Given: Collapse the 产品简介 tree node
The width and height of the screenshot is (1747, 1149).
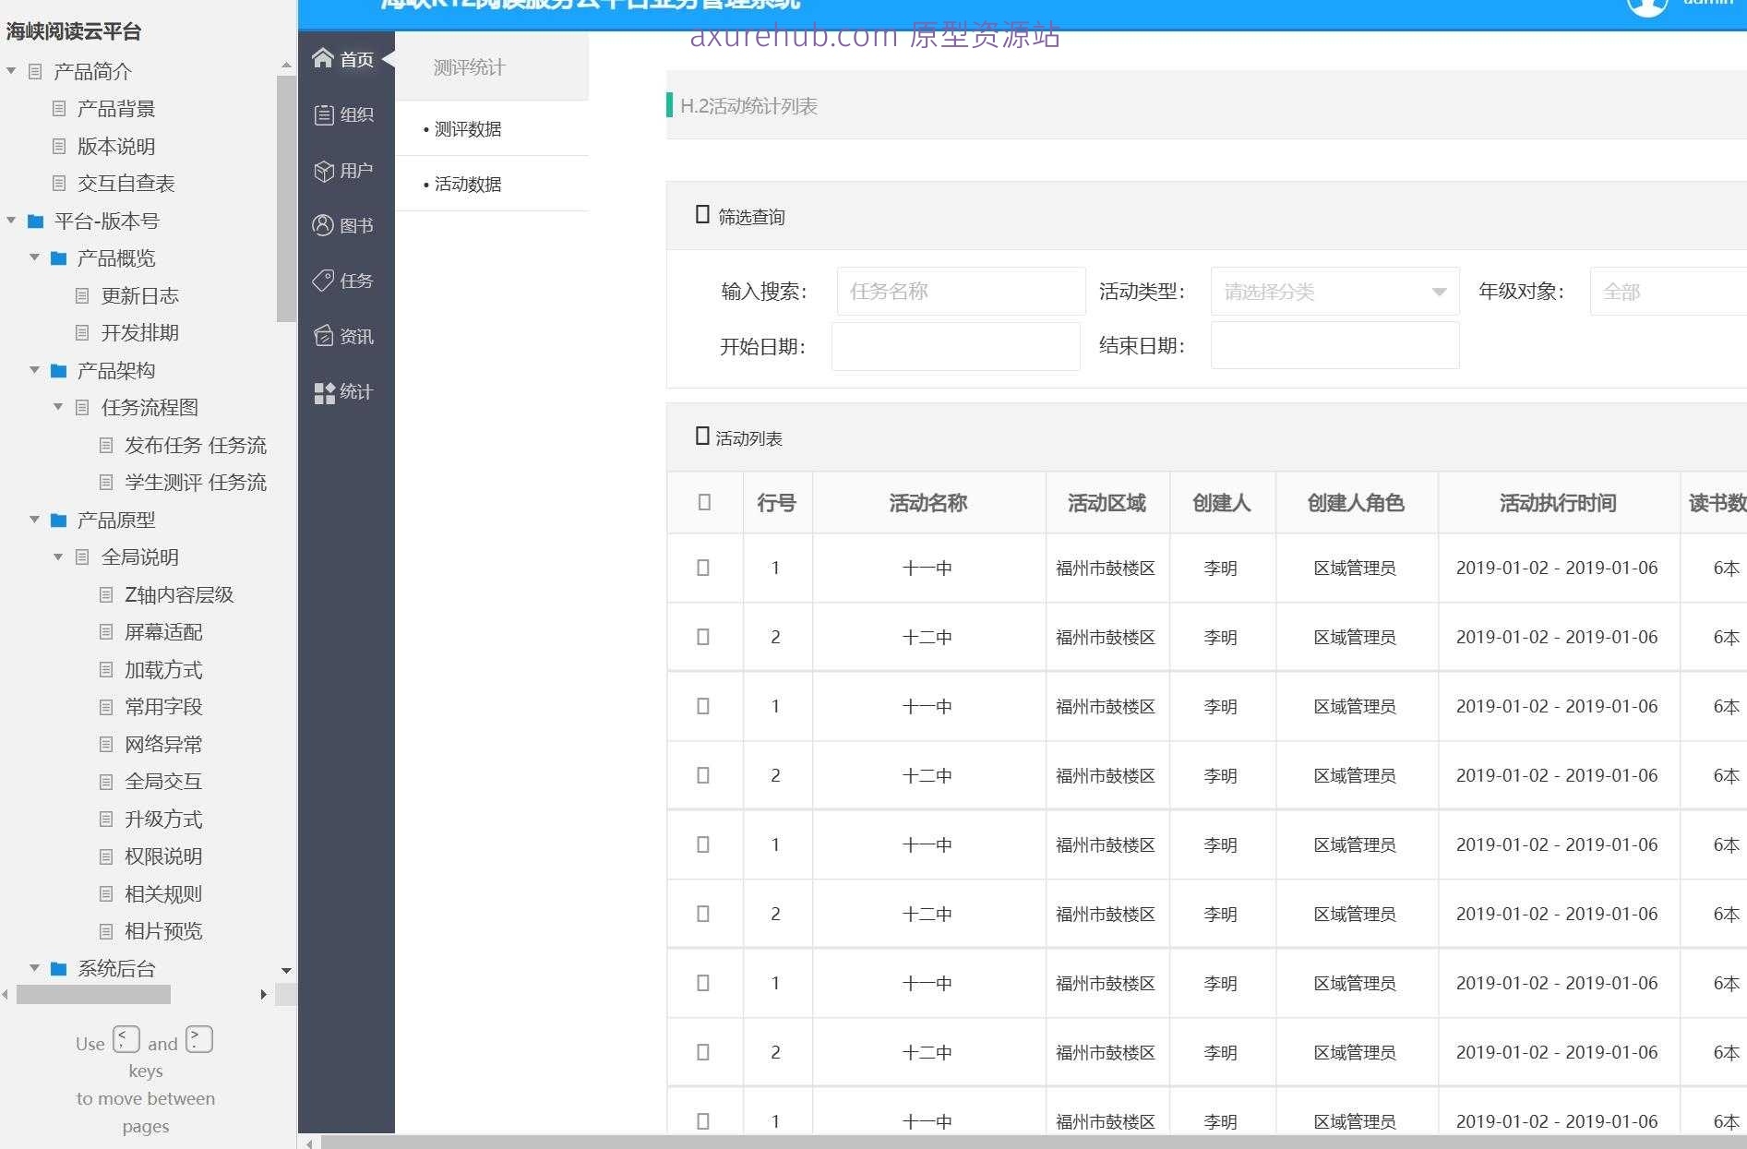Looking at the screenshot, I should (11, 71).
